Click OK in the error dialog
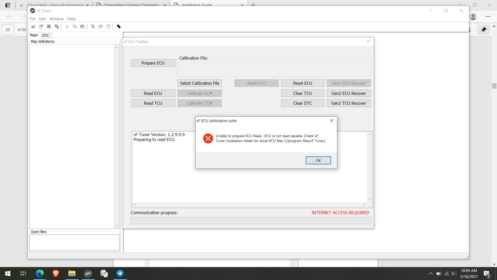 tap(318, 160)
